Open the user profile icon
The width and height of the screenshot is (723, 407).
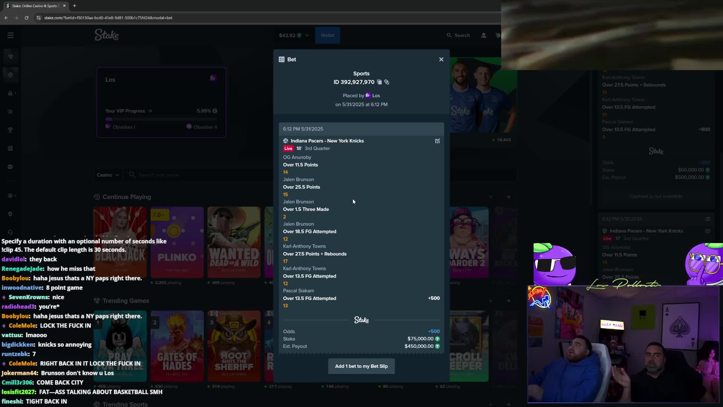pyautogui.click(x=484, y=35)
